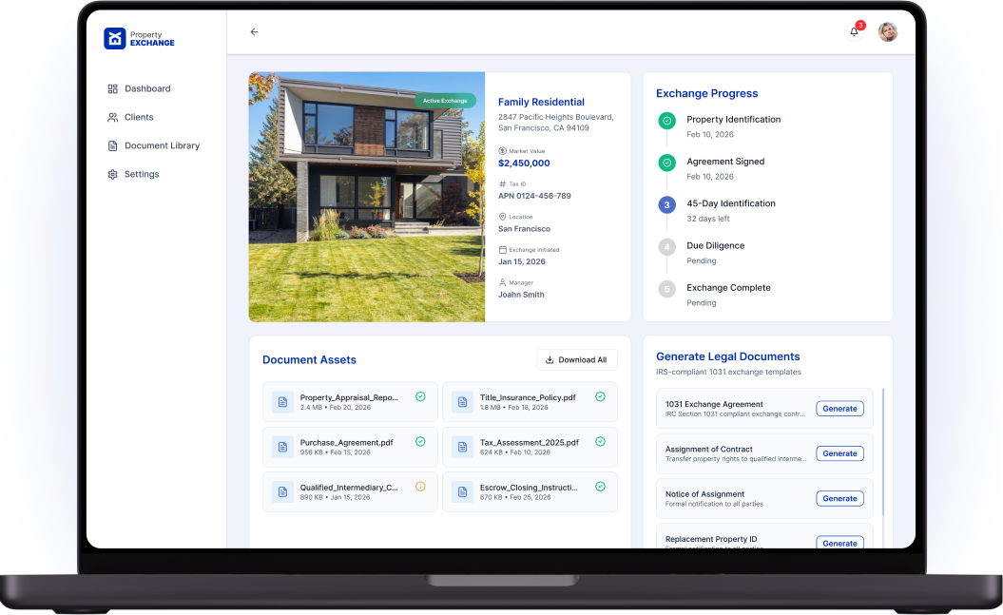Select the APN 0124-456-789 value

click(534, 196)
